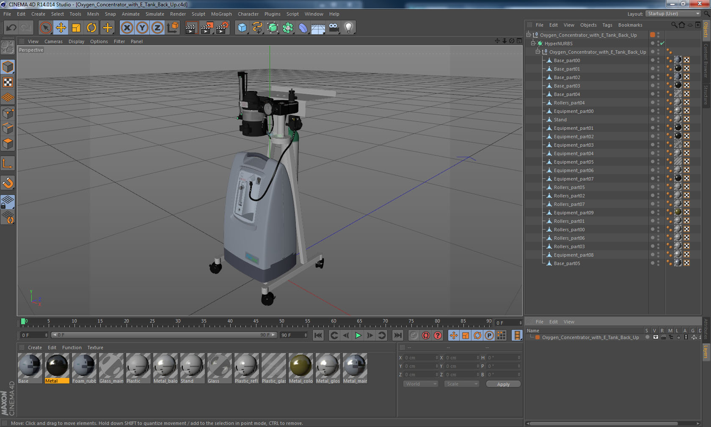Open the Objects menu in Object Manager
711x427 pixels.
point(588,25)
